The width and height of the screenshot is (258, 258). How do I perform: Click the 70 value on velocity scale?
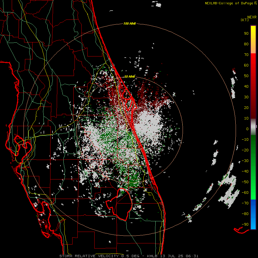246,55
